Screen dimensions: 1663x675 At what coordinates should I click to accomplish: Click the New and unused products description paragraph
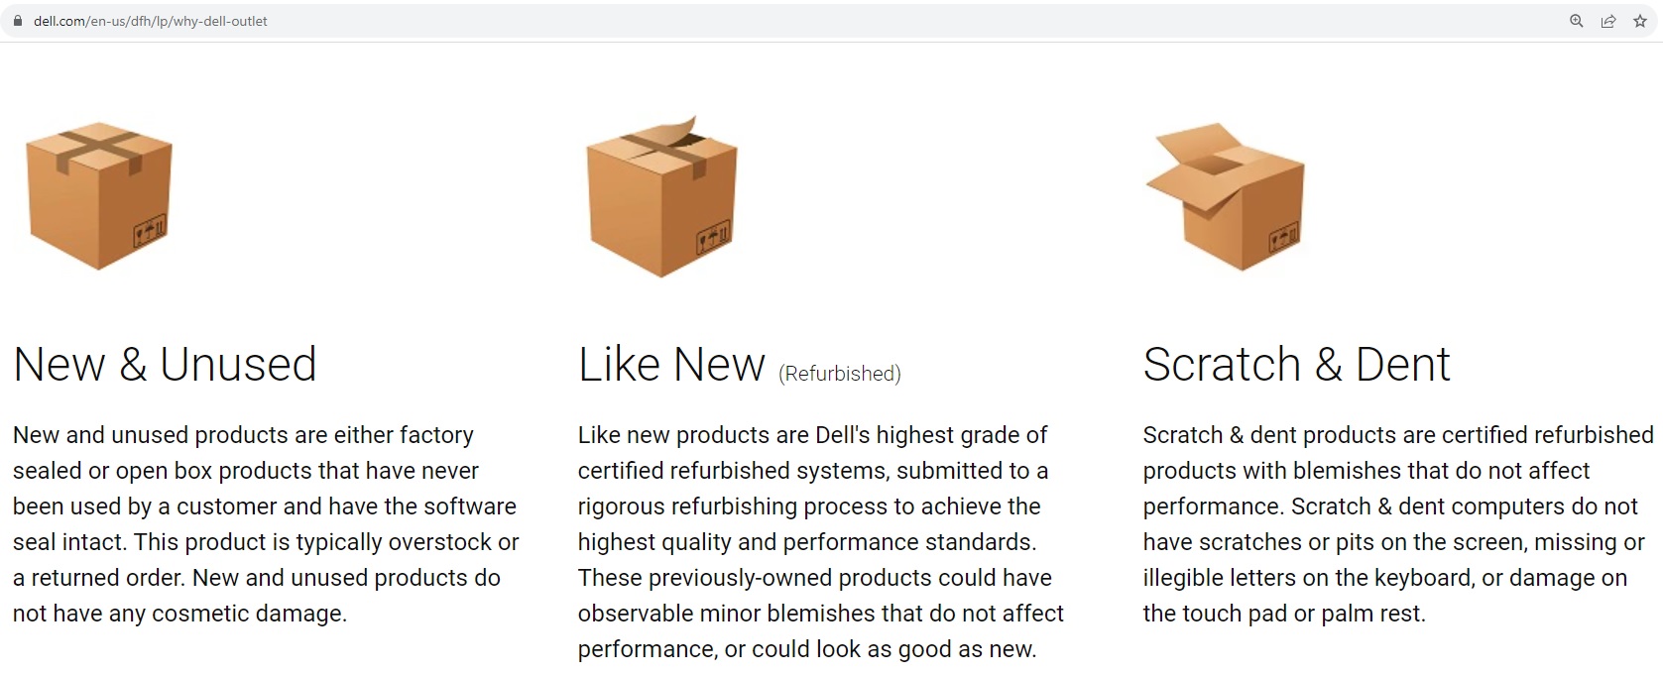(x=265, y=523)
